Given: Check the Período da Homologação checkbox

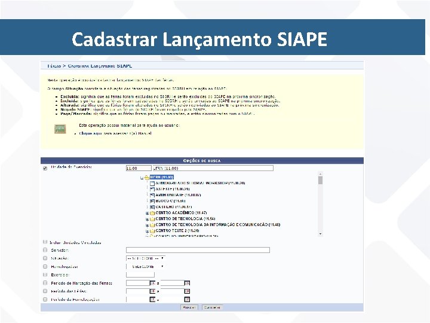Looking at the screenshot, I should (x=45, y=300).
